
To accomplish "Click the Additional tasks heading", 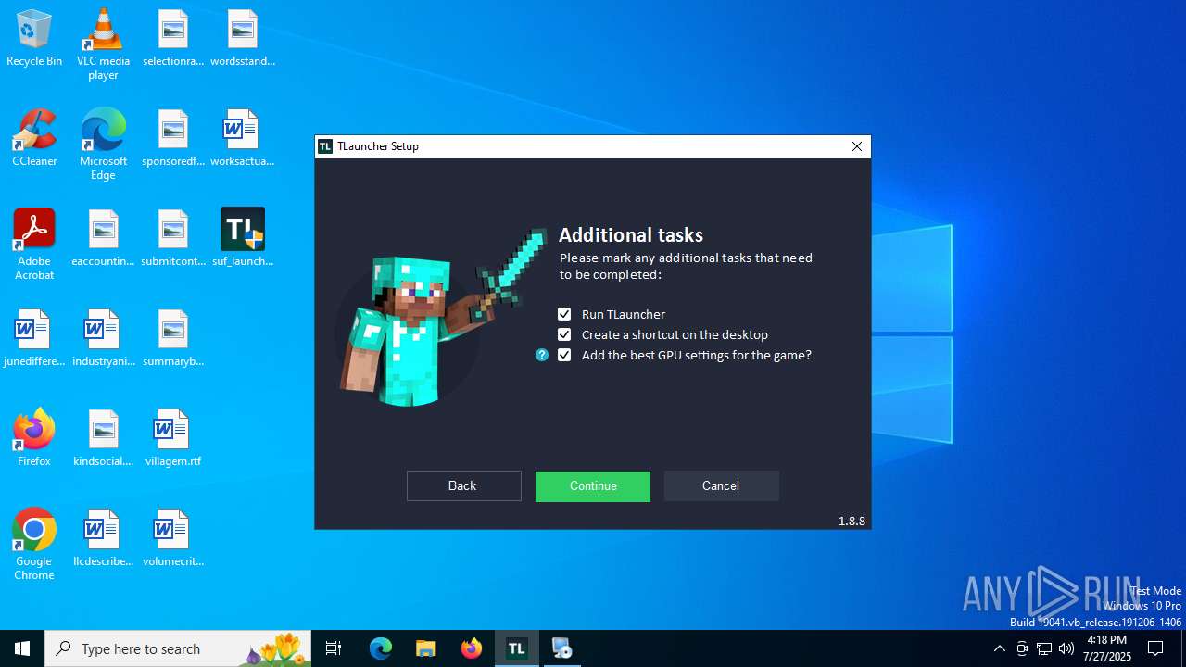I will [631, 234].
